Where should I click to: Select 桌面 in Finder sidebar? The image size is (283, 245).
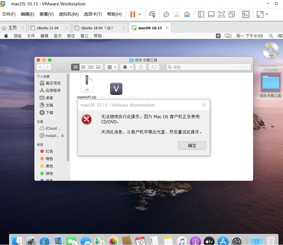pos(46,98)
